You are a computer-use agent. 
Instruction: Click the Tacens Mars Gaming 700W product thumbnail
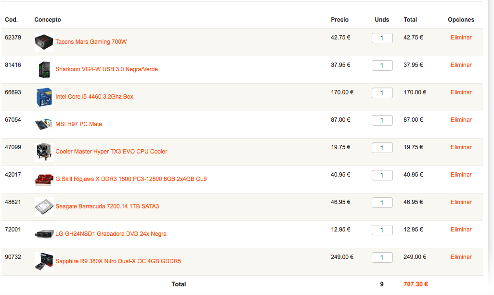[44, 42]
